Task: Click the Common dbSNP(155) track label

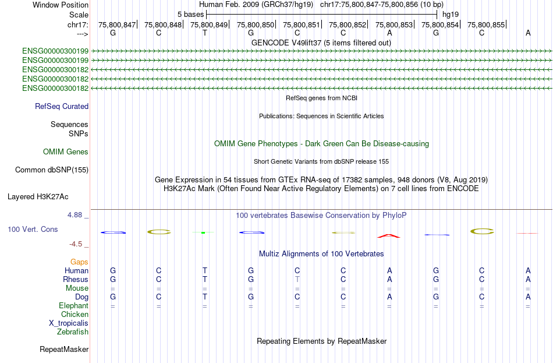Action: click(51, 170)
